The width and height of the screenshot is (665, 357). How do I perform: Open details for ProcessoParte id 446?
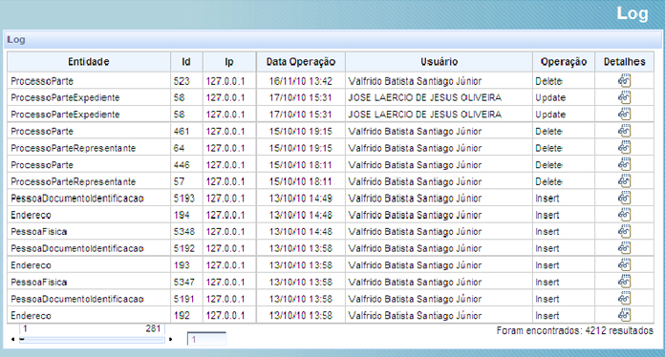(x=624, y=164)
